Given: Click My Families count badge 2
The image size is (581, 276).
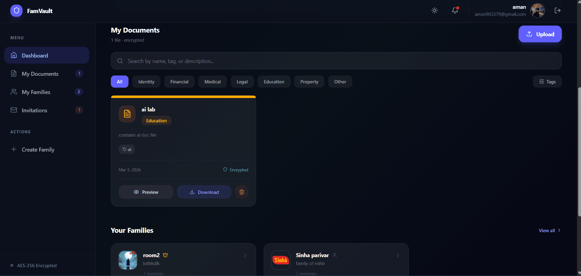Looking at the screenshot, I should (x=79, y=92).
